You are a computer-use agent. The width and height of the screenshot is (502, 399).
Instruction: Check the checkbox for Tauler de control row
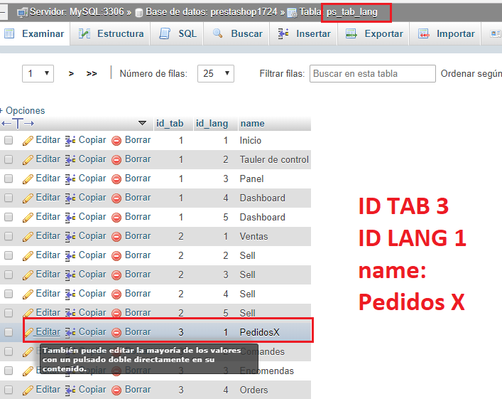9,159
